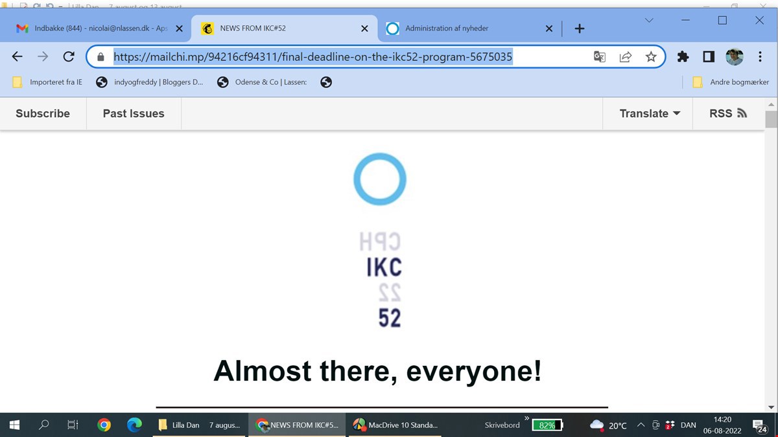The height and width of the screenshot is (437, 778).
Task: Click the scrollbar up arrow
Action: tap(772, 104)
